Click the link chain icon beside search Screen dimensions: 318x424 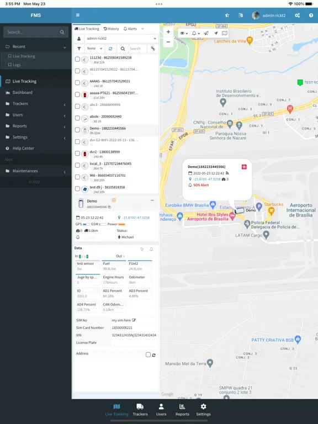click(153, 49)
